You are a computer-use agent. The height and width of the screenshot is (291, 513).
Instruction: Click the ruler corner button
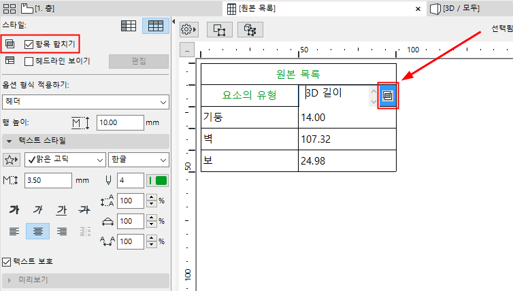pos(187,50)
